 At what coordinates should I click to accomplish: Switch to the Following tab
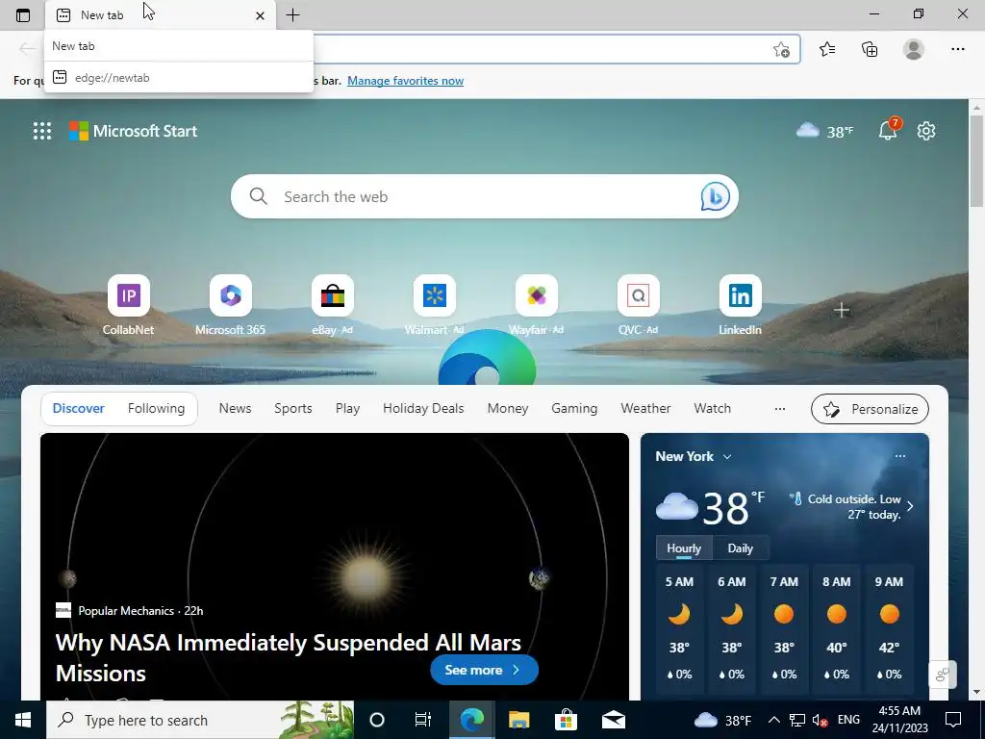pyautogui.click(x=157, y=408)
